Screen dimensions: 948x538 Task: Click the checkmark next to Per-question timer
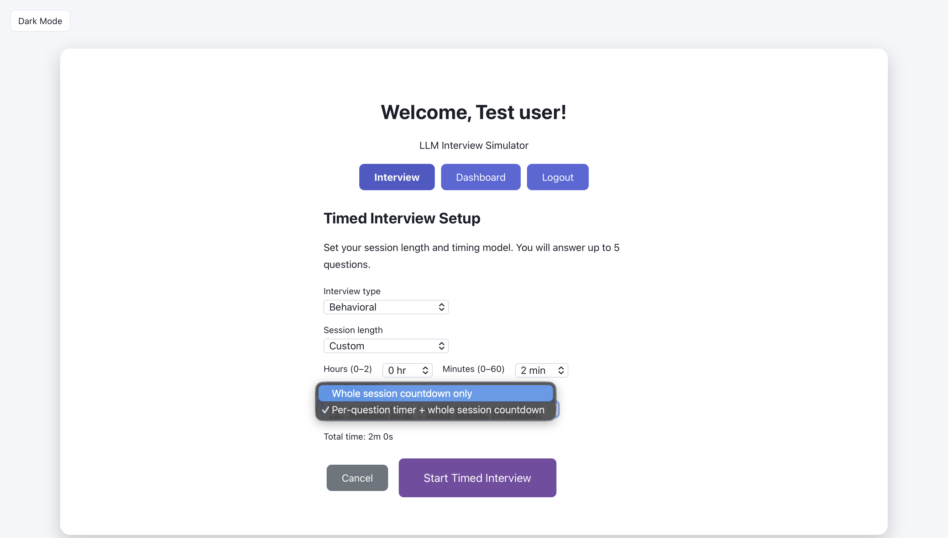tap(325, 410)
